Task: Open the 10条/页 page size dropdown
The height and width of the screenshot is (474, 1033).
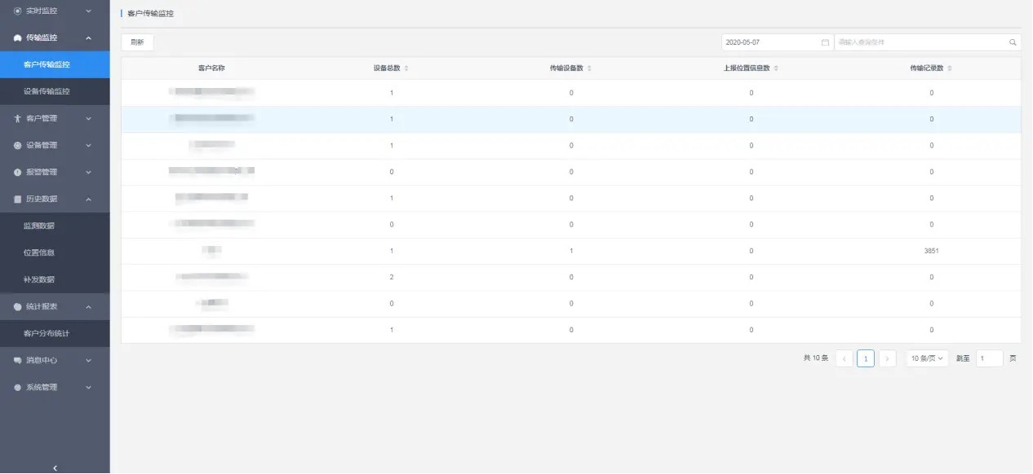Action: pyautogui.click(x=927, y=358)
